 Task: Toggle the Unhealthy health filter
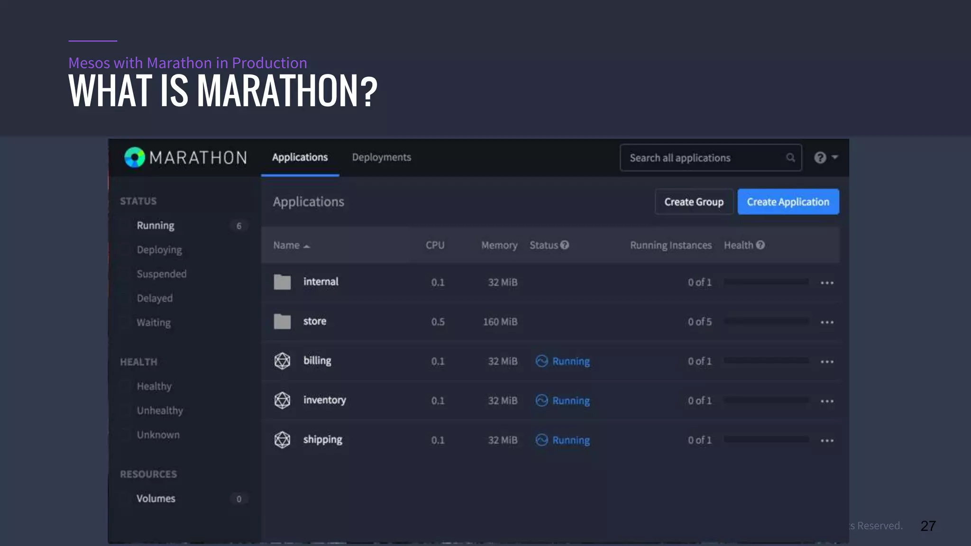tap(160, 410)
